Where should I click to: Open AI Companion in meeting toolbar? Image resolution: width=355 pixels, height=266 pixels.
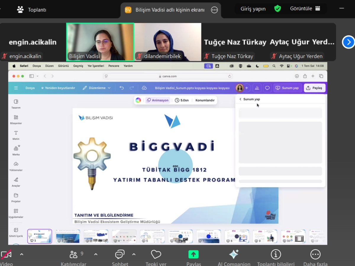click(x=234, y=258)
